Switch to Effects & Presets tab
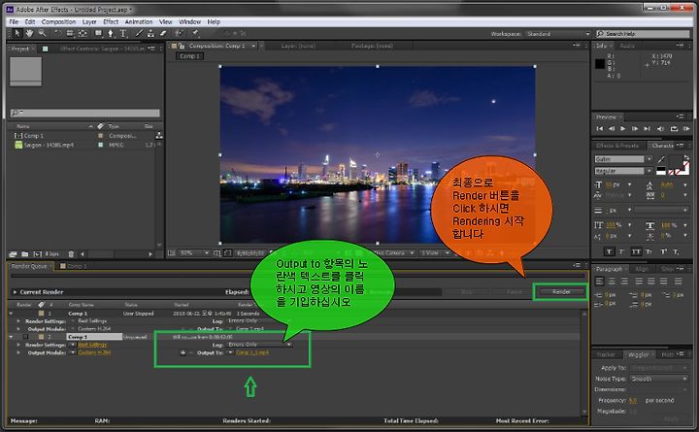This screenshot has width=699, height=432. coord(617,146)
